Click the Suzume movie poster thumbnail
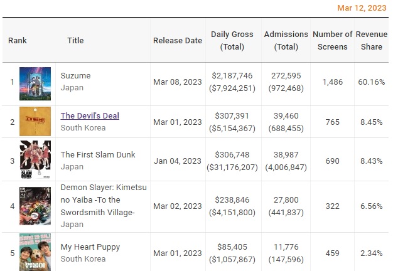Viewport: 393px width, 271px height. 35,83
